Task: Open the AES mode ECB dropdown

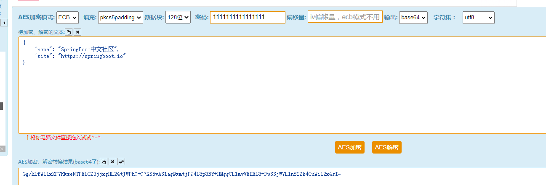Action: (x=67, y=17)
